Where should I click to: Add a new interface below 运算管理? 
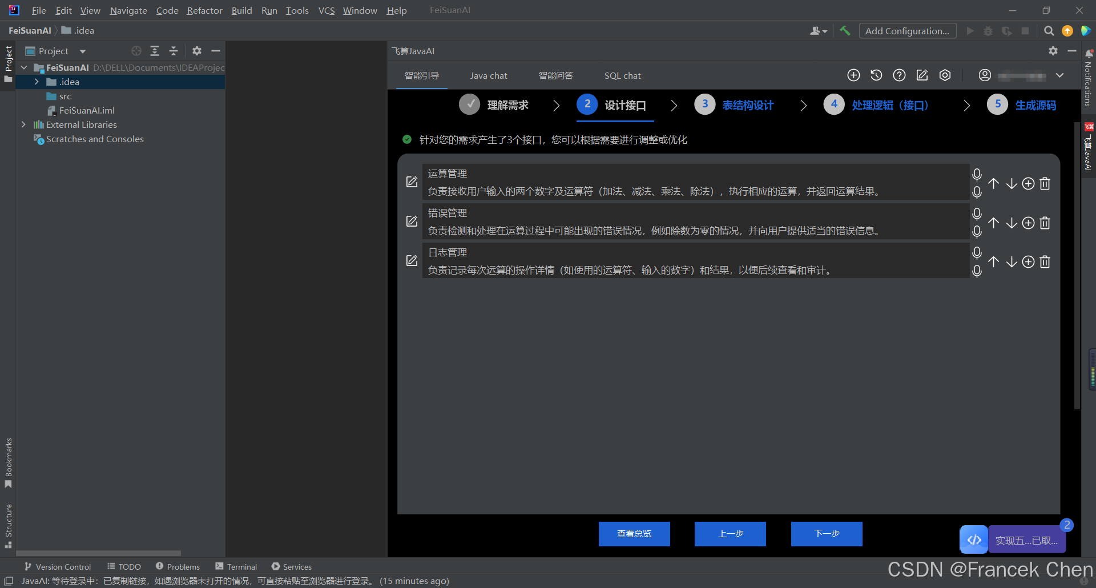1029,183
